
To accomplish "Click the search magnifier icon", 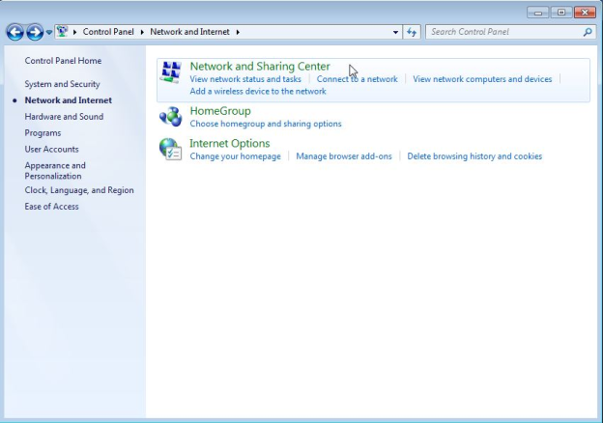I will pos(588,32).
